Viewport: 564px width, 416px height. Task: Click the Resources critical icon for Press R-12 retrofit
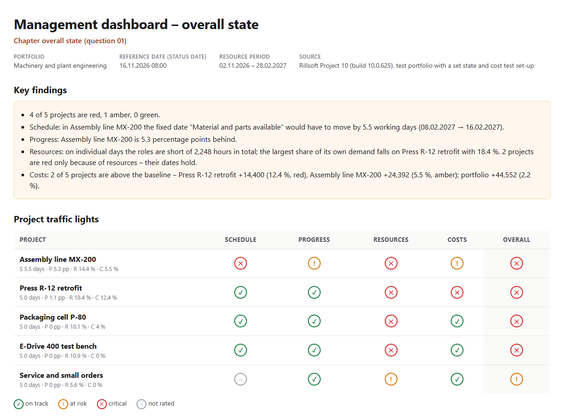coord(391,292)
